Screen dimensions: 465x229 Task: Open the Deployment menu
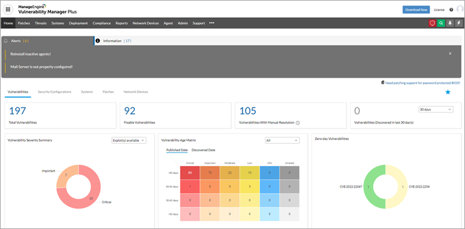pyautogui.click(x=79, y=23)
